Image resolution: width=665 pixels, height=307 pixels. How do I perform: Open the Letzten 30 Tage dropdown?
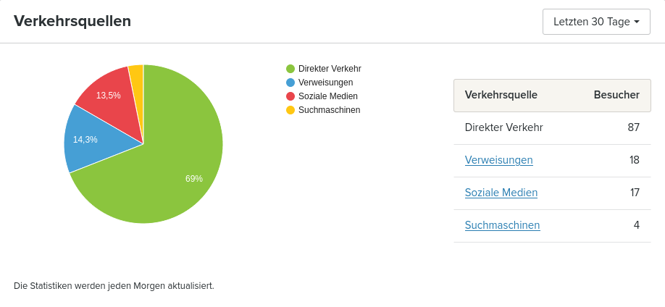click(596, 22)
